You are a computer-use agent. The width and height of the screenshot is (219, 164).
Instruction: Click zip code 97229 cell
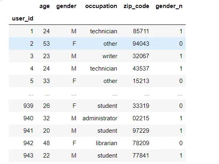click(x=141, y=131)
